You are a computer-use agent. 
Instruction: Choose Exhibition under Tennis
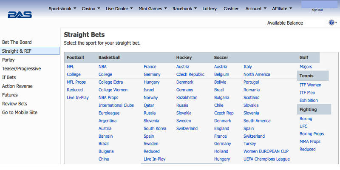[309, 100]
